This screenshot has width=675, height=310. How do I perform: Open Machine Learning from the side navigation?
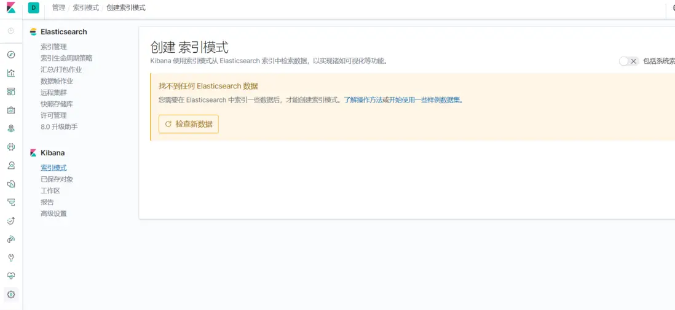tap(11, 147)
